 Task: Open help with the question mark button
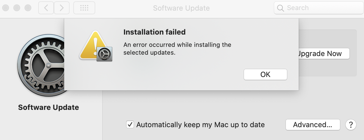pos(351,125)
